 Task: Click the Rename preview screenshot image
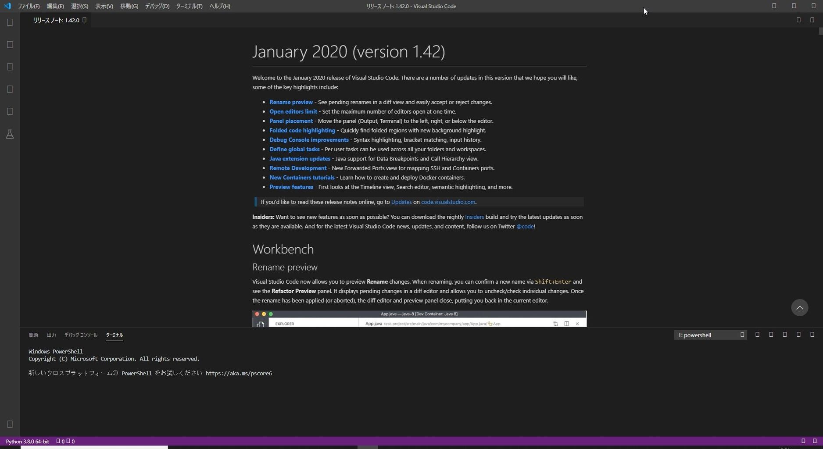point(419,319)
